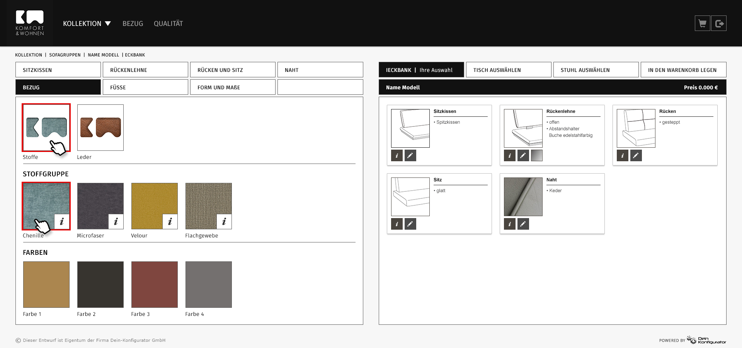Image resolution: width=742 pixels, height=348 pixels.
Task: Switch to the Füsse tab
Action: (145, 87)
